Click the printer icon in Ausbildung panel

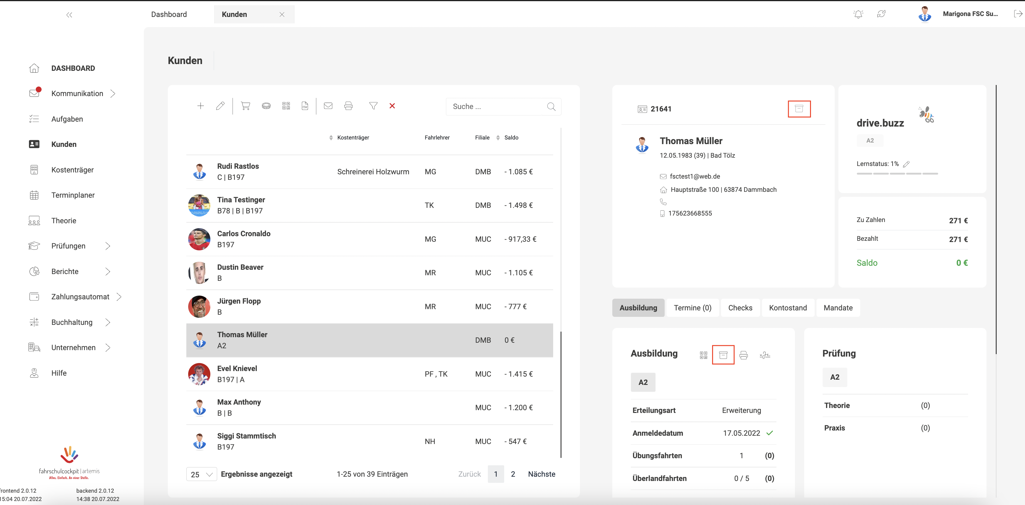[x=743, y=355]
